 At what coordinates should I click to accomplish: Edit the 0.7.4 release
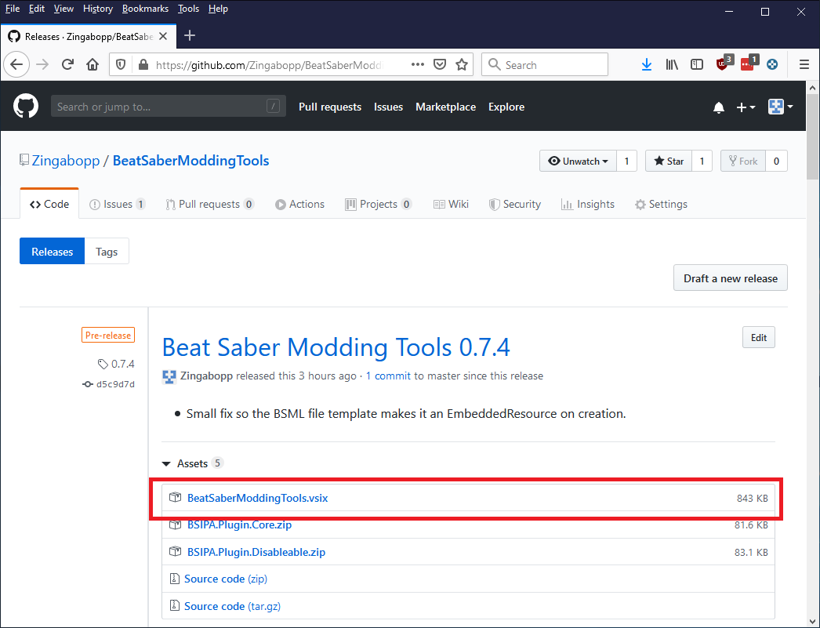[758, 337]
